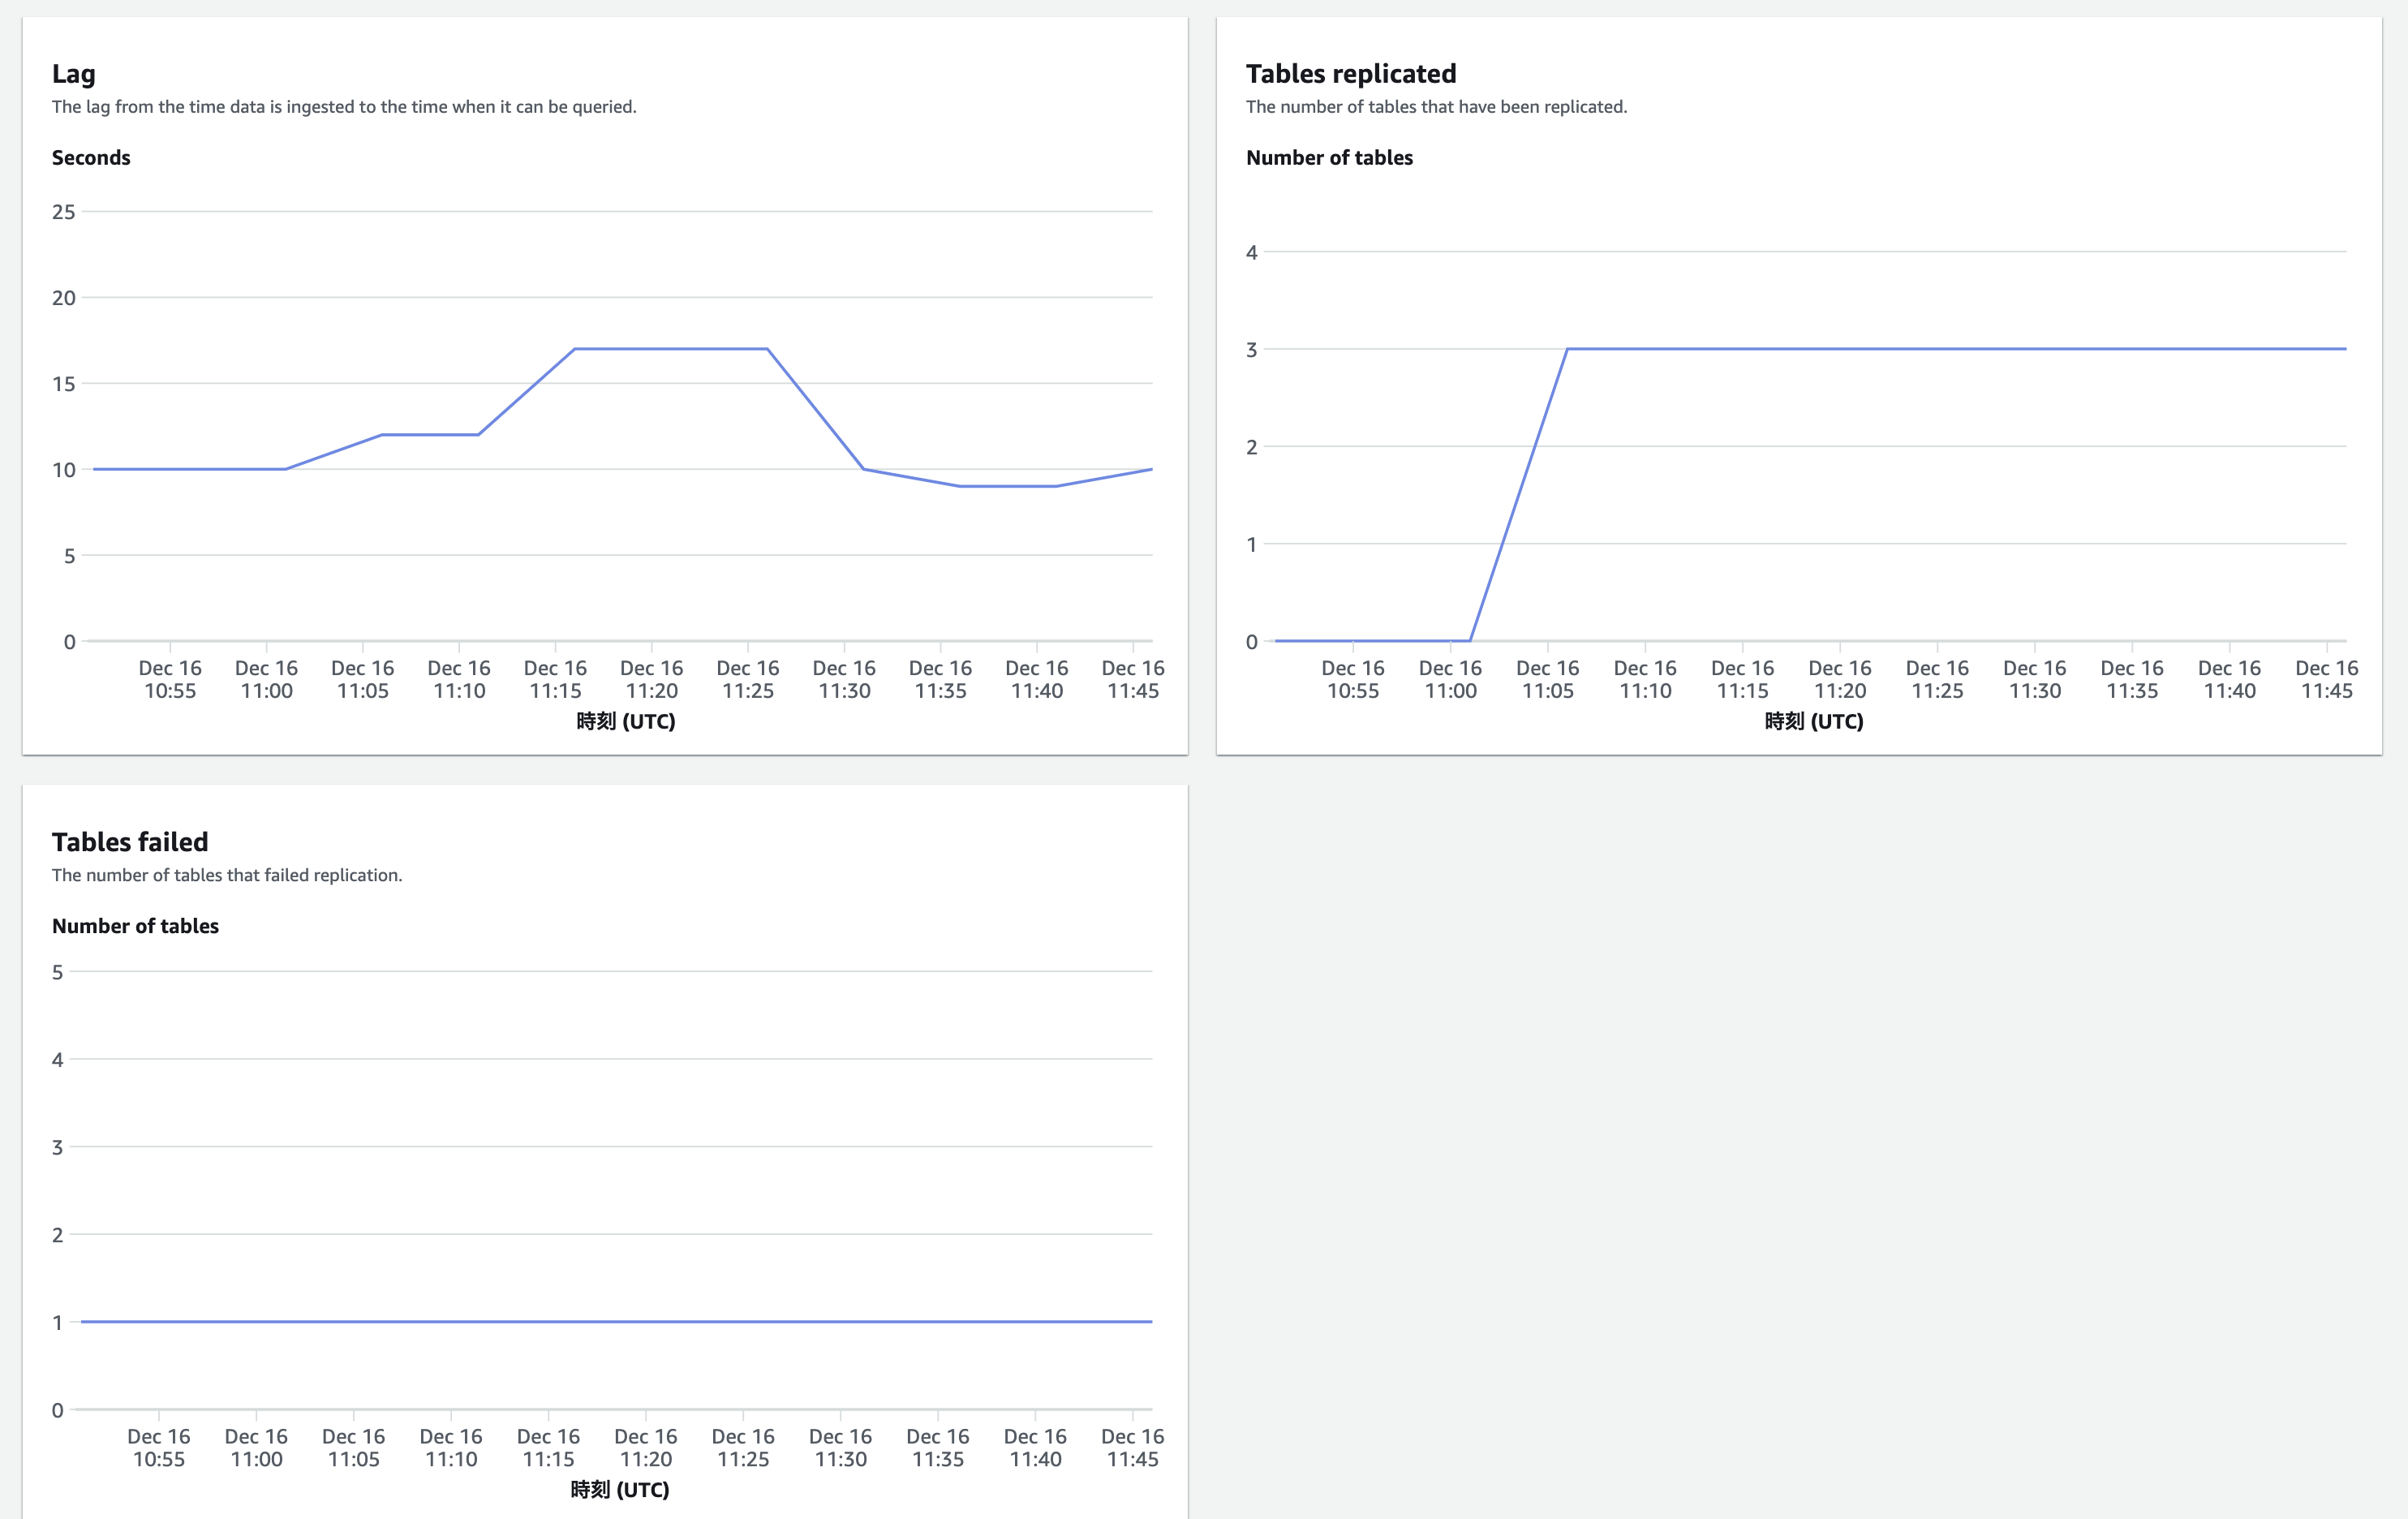Click the flat 3-table line in Tables replicated
Image resolution: width=2408 pixels, height=1519 pixels.
click(1950, 349)
